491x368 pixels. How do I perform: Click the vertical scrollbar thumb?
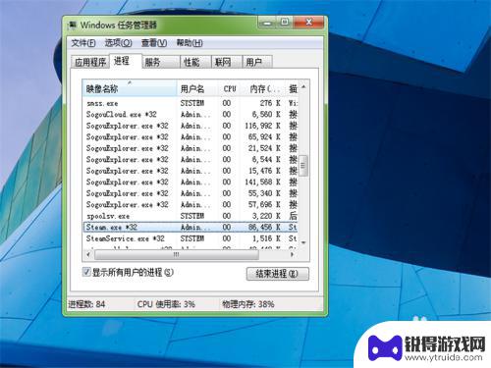pyautogui.click(x=303, y=166)
